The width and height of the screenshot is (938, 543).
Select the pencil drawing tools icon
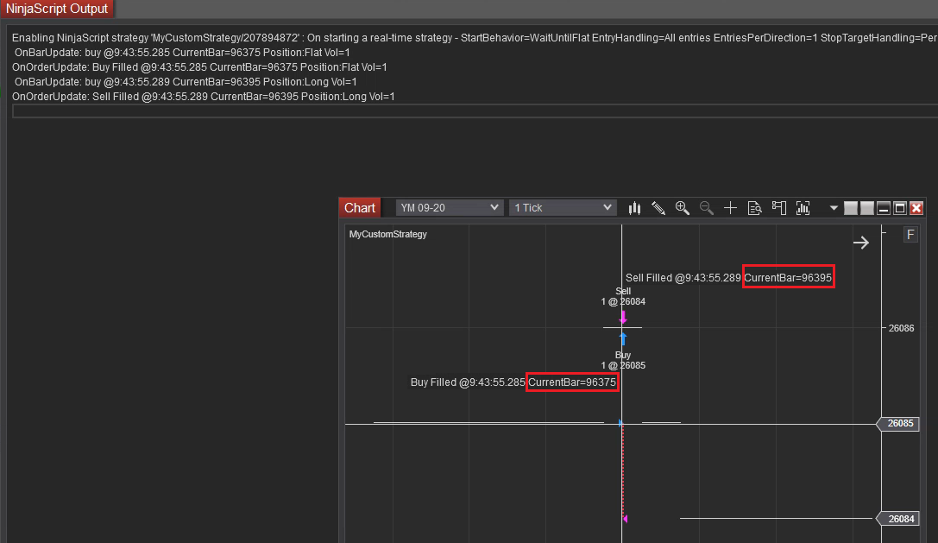(x=658, y=208)
